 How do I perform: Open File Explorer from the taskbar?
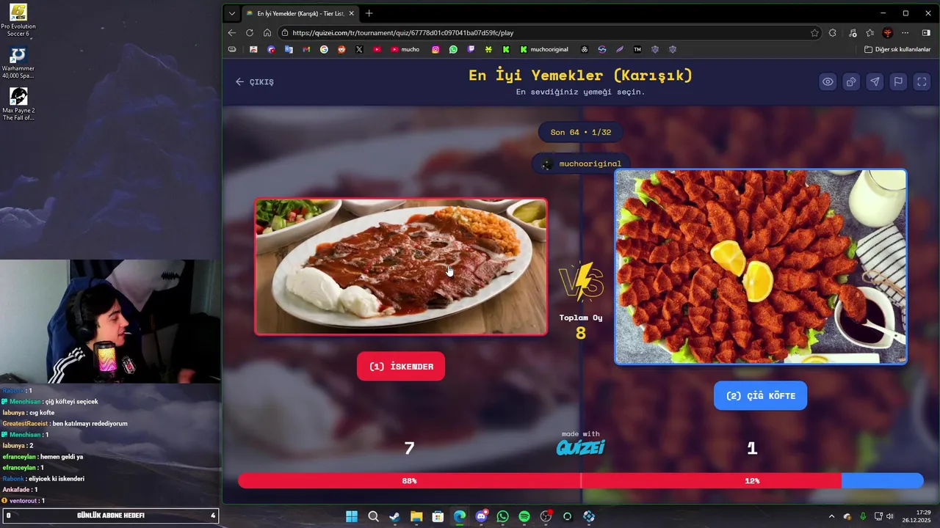click(416, 516)
